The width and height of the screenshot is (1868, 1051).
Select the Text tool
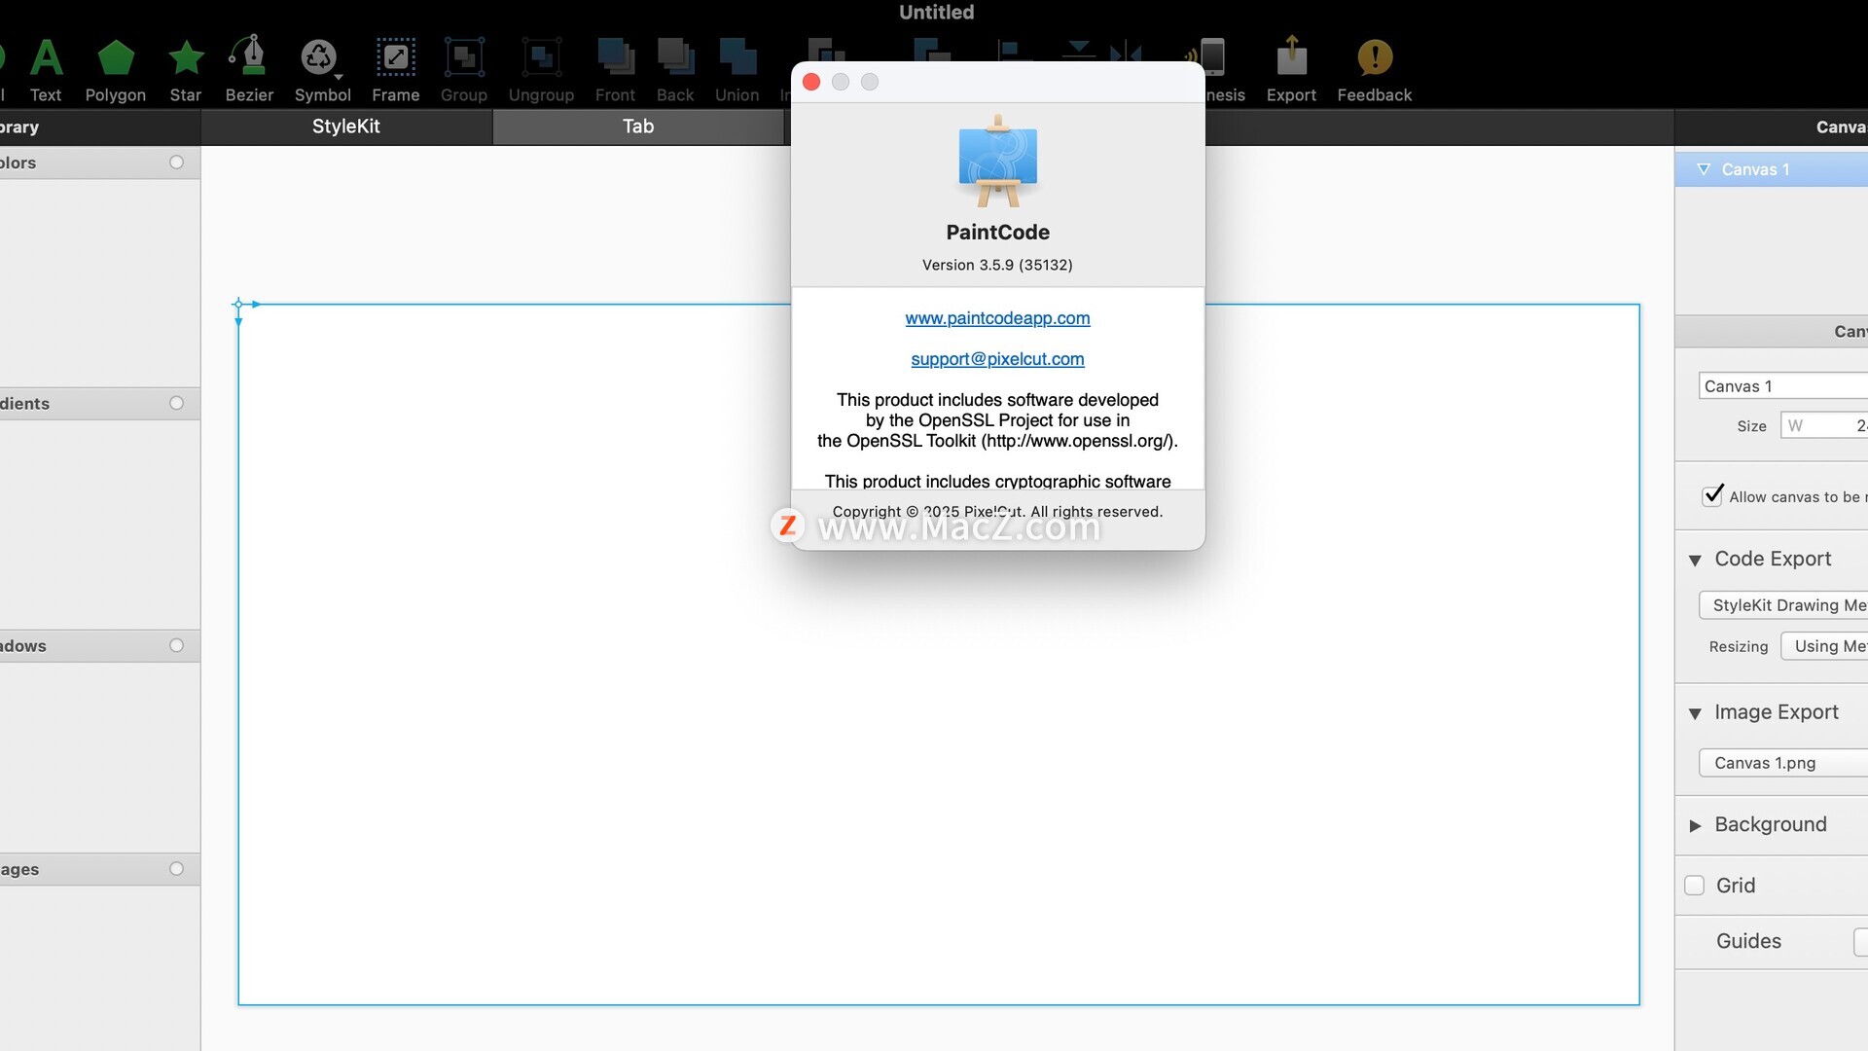coord(46,70)
